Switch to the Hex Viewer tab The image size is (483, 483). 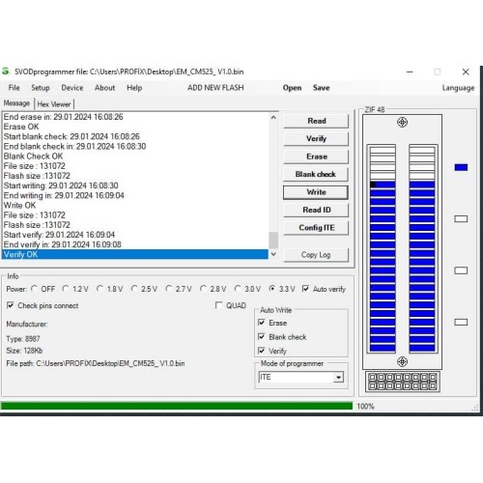[54, 104]
